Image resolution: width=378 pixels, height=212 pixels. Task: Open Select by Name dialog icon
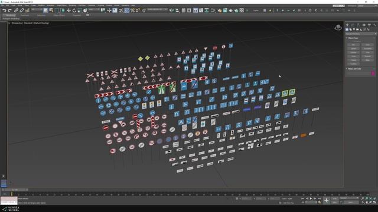[x=51, y=11]
